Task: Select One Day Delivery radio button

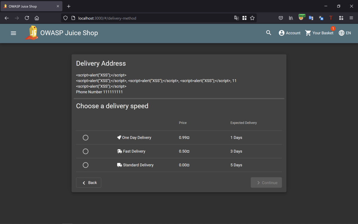Action: [86, 138]
